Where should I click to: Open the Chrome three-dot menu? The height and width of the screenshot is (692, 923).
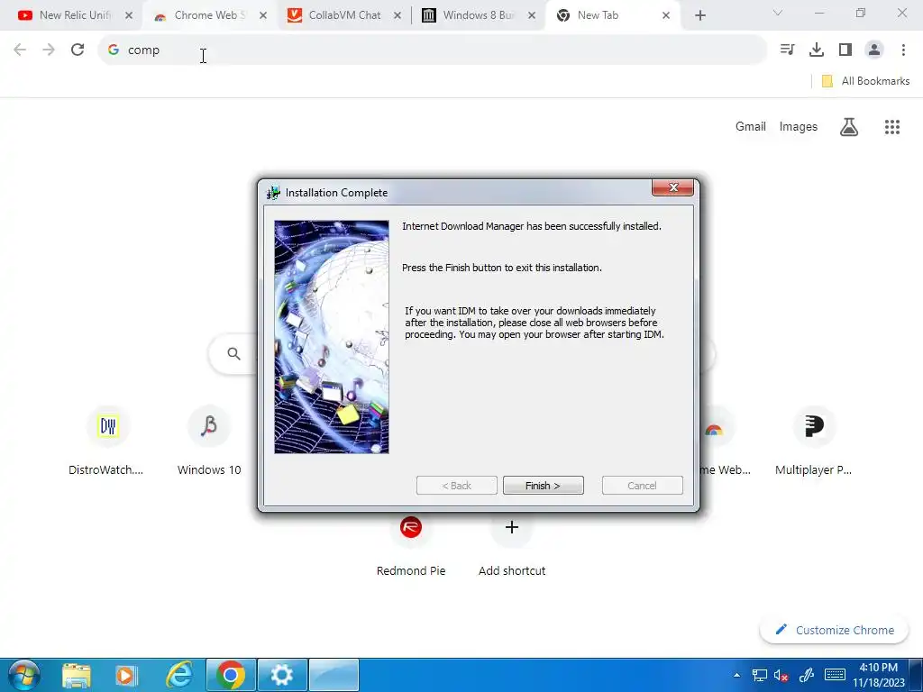click(903, 50)
